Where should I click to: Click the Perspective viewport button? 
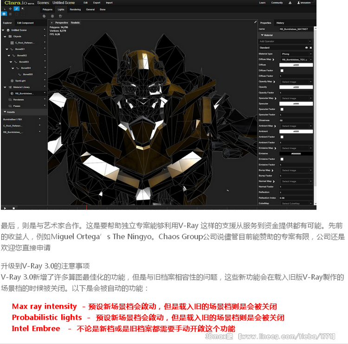[61, 23]
